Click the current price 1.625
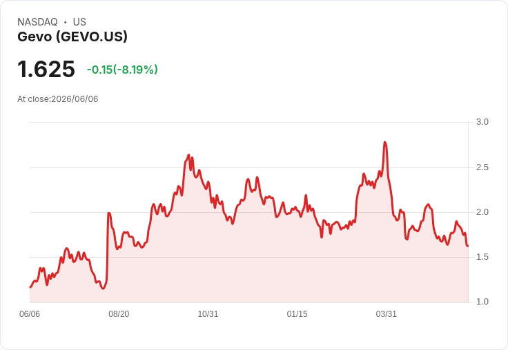The image size is (508, 350). click(x=46, y=69)
